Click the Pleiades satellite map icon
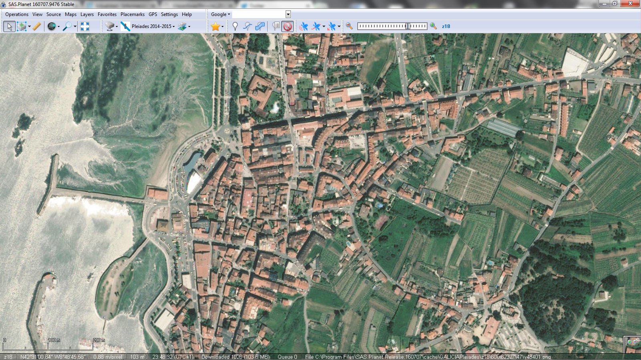Viewport: 641px width, 360px height. click(x=125, y=26)
